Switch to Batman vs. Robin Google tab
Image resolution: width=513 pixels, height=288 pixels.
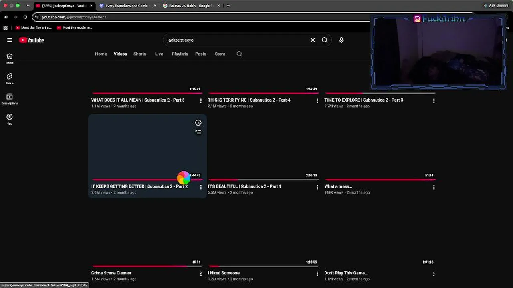pyautogui.click(x=192, y=6)
